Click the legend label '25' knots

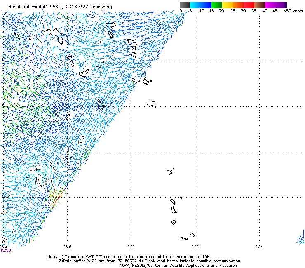pos(233,11)
